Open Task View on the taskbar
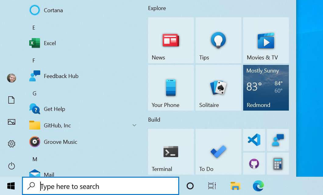Screen dimensions: 323x195 [212, 186]
